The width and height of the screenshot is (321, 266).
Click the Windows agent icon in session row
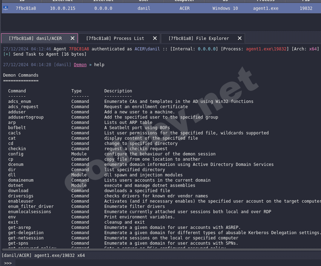(x=6, y=8)
